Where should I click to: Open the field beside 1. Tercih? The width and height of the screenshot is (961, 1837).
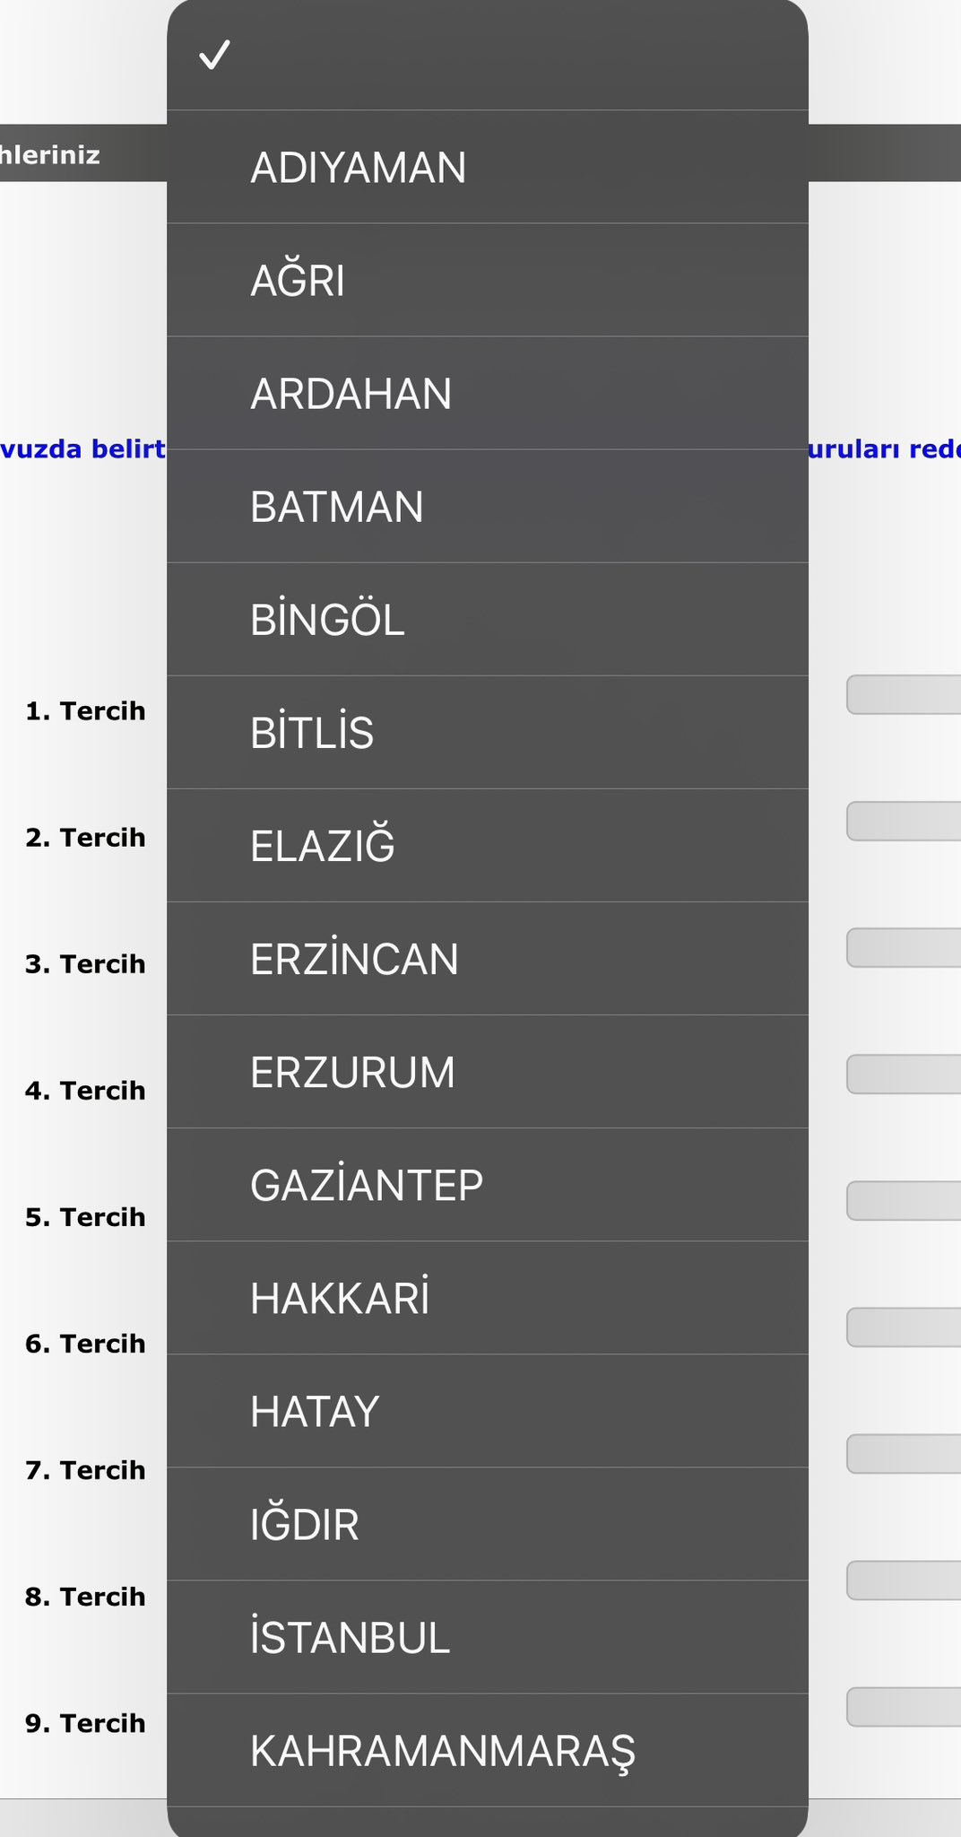tap(904, 695)
